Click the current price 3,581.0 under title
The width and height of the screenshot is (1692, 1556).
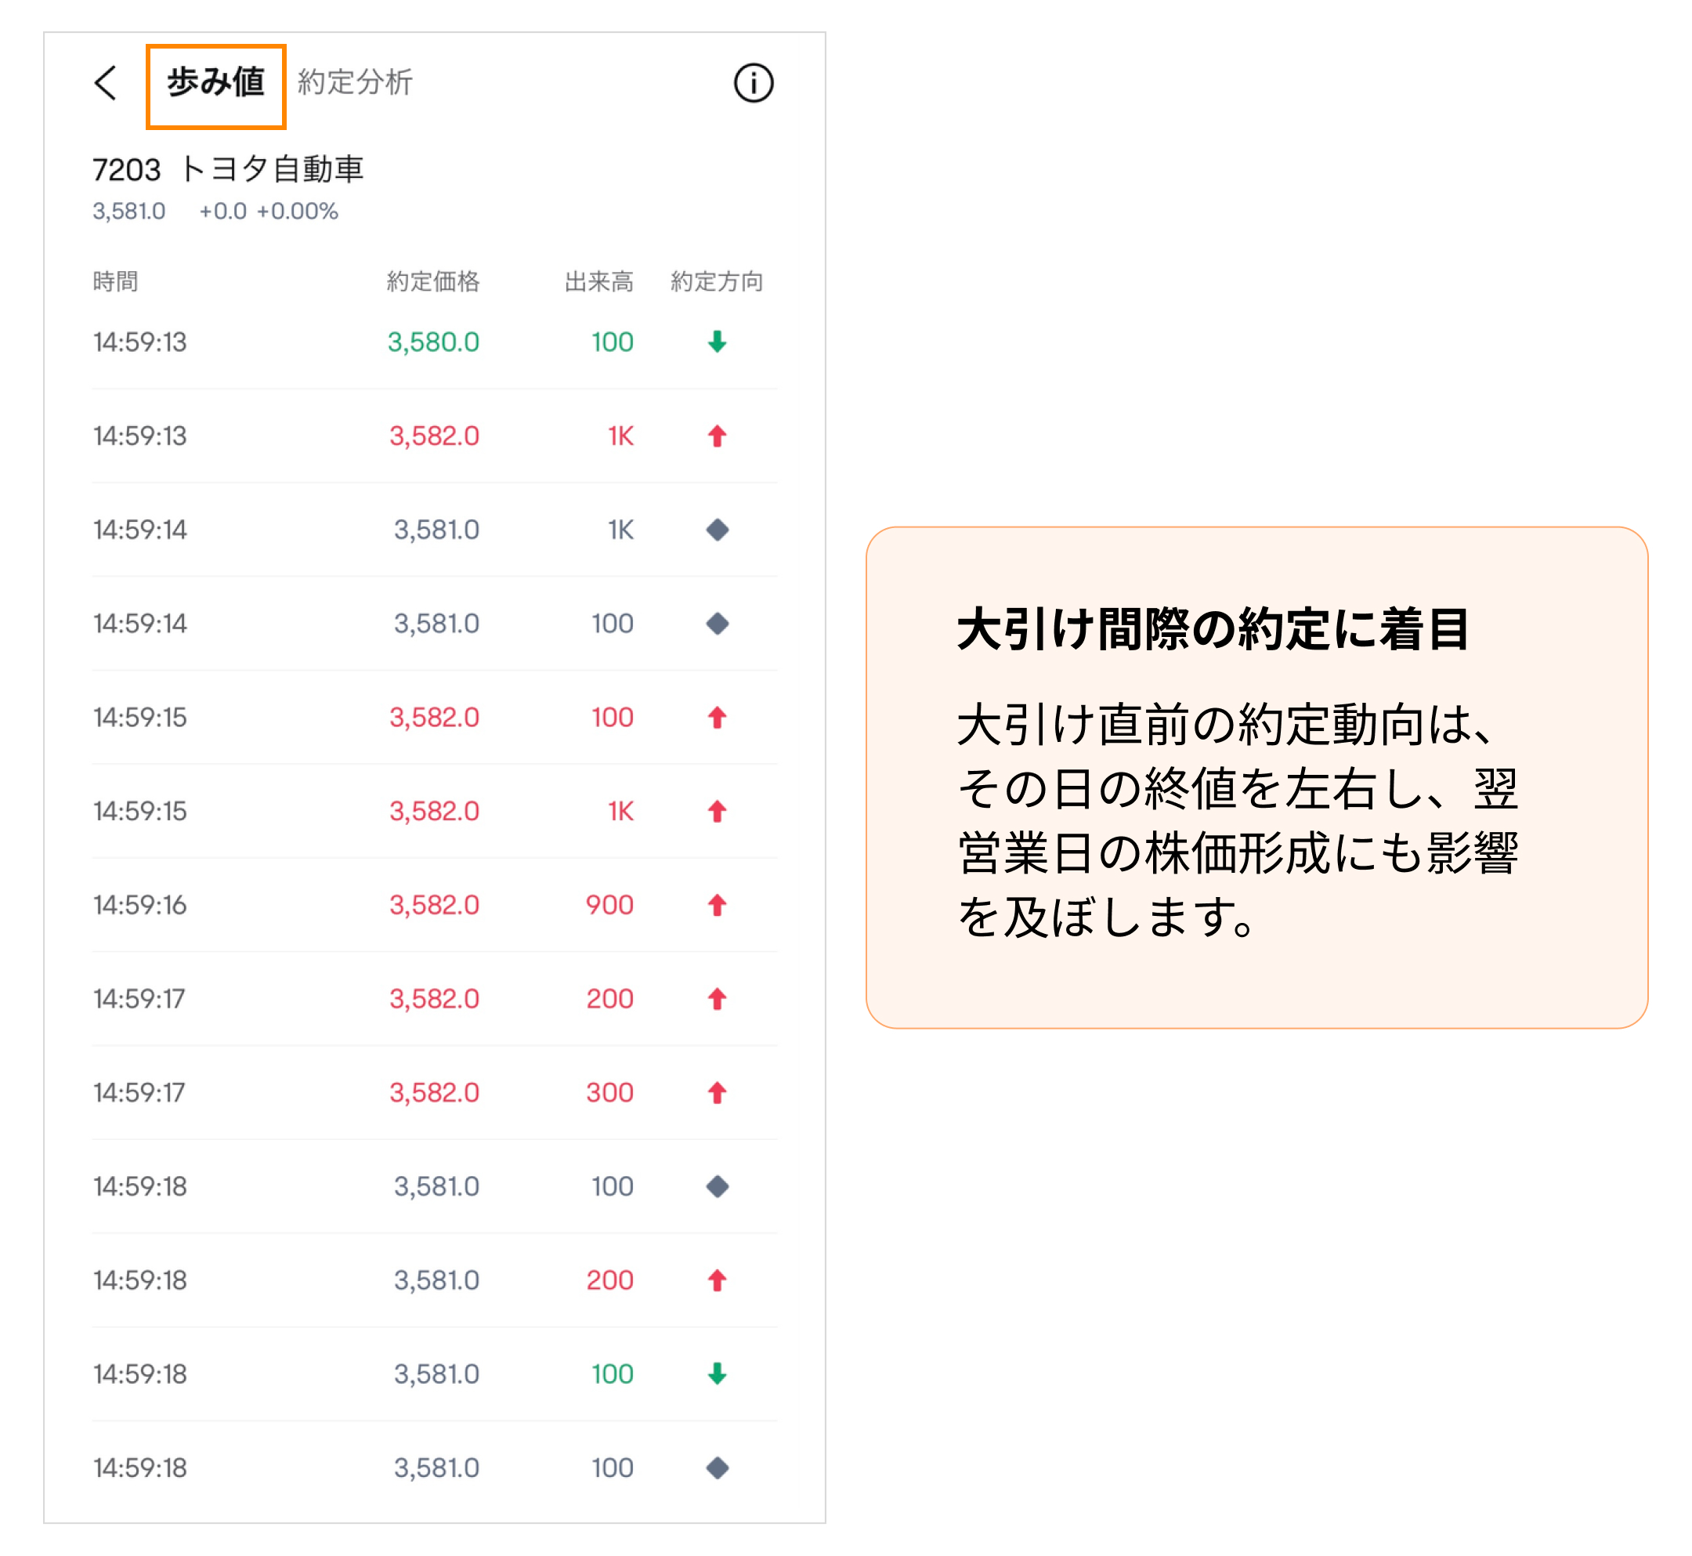coord(128,212)
